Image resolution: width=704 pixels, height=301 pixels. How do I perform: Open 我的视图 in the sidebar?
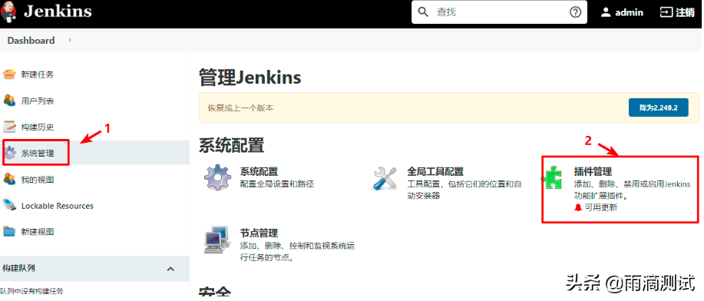point(38,180)
